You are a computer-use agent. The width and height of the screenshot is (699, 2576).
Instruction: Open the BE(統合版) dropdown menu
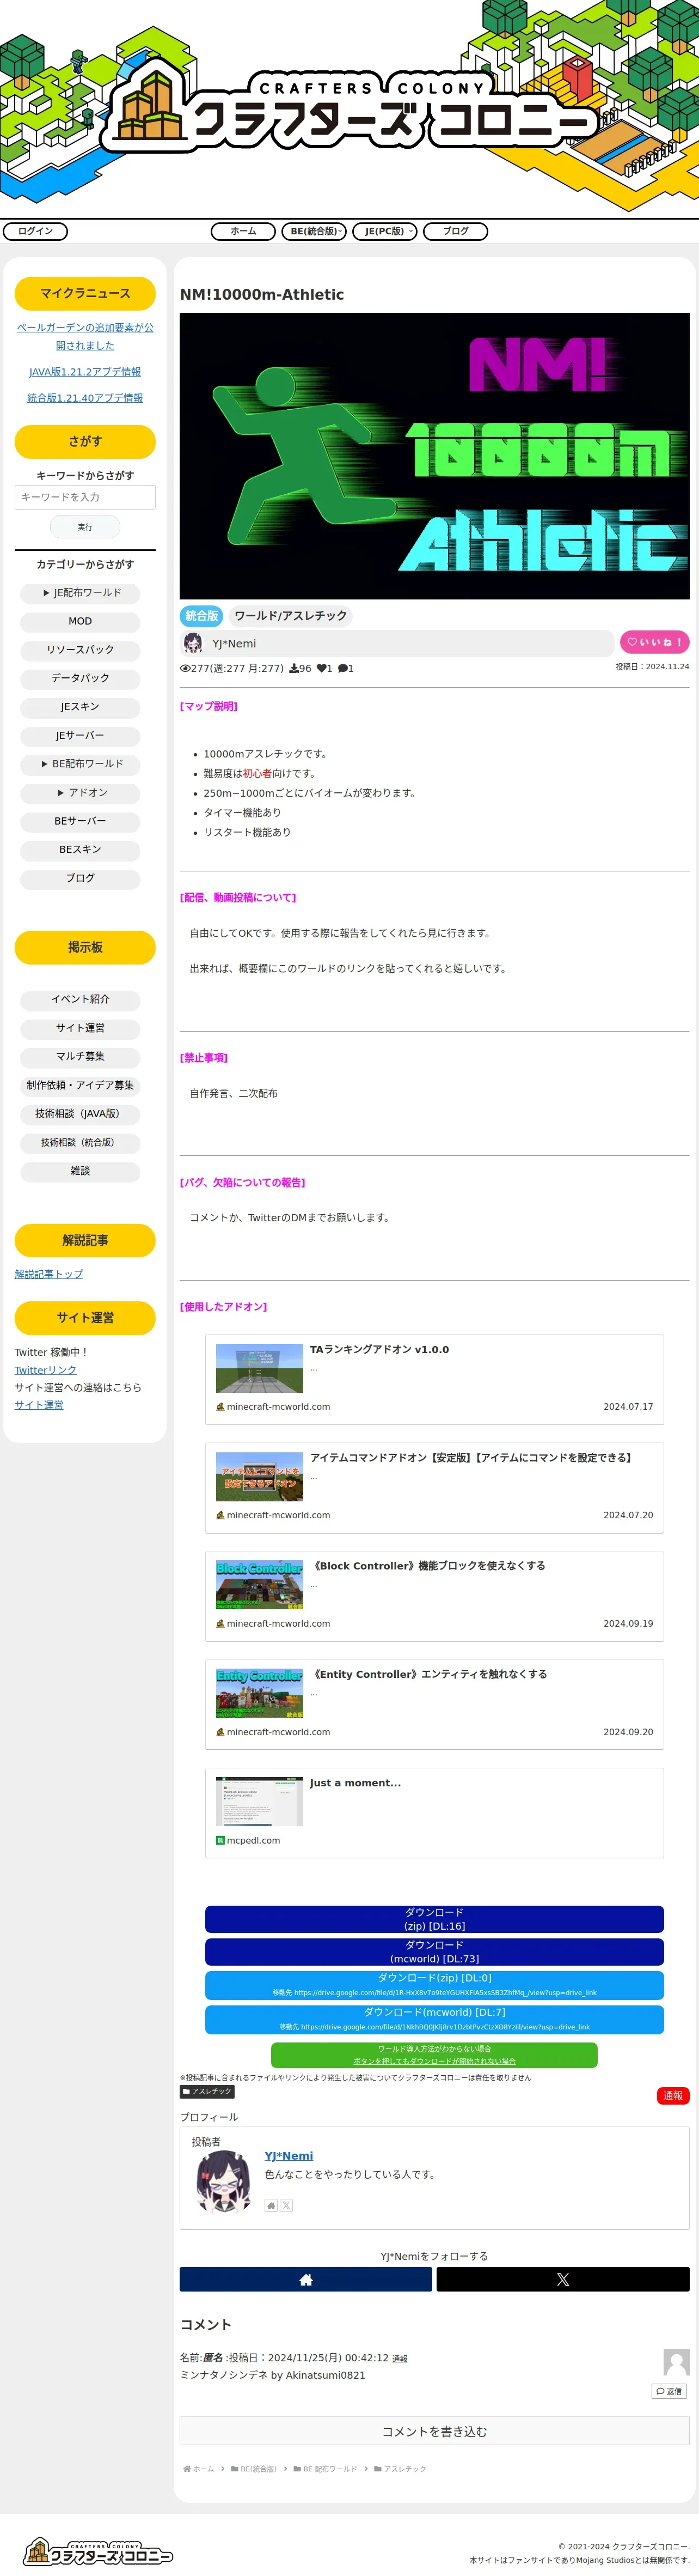[314, 231]
